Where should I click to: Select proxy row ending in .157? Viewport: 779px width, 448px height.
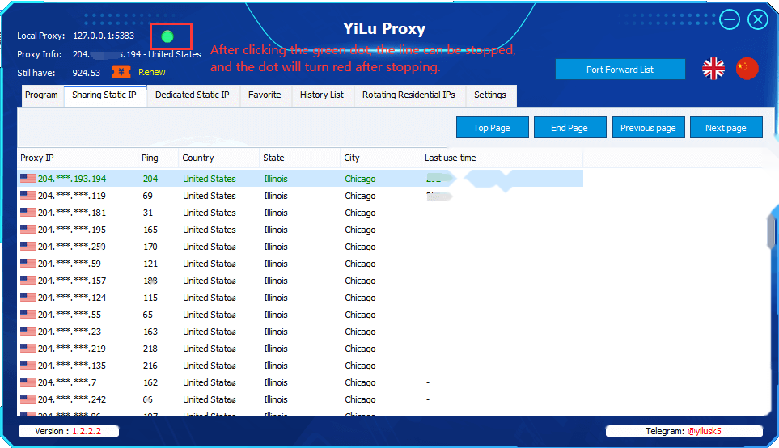[x=300, y=281]
